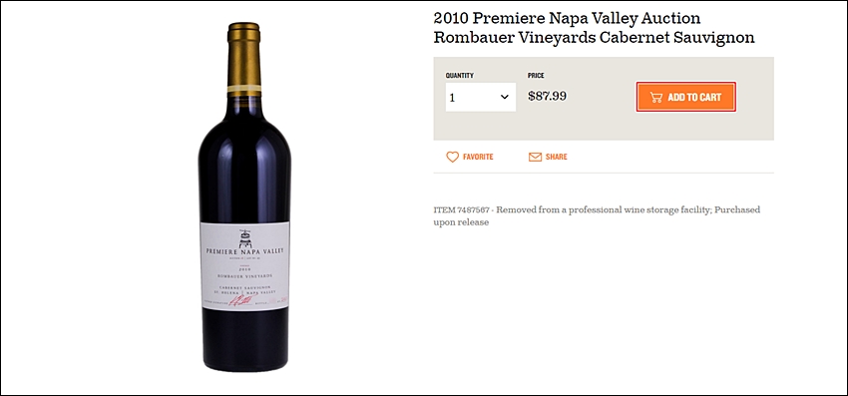
Task: Add the wine to the cart
Action: 685,98
